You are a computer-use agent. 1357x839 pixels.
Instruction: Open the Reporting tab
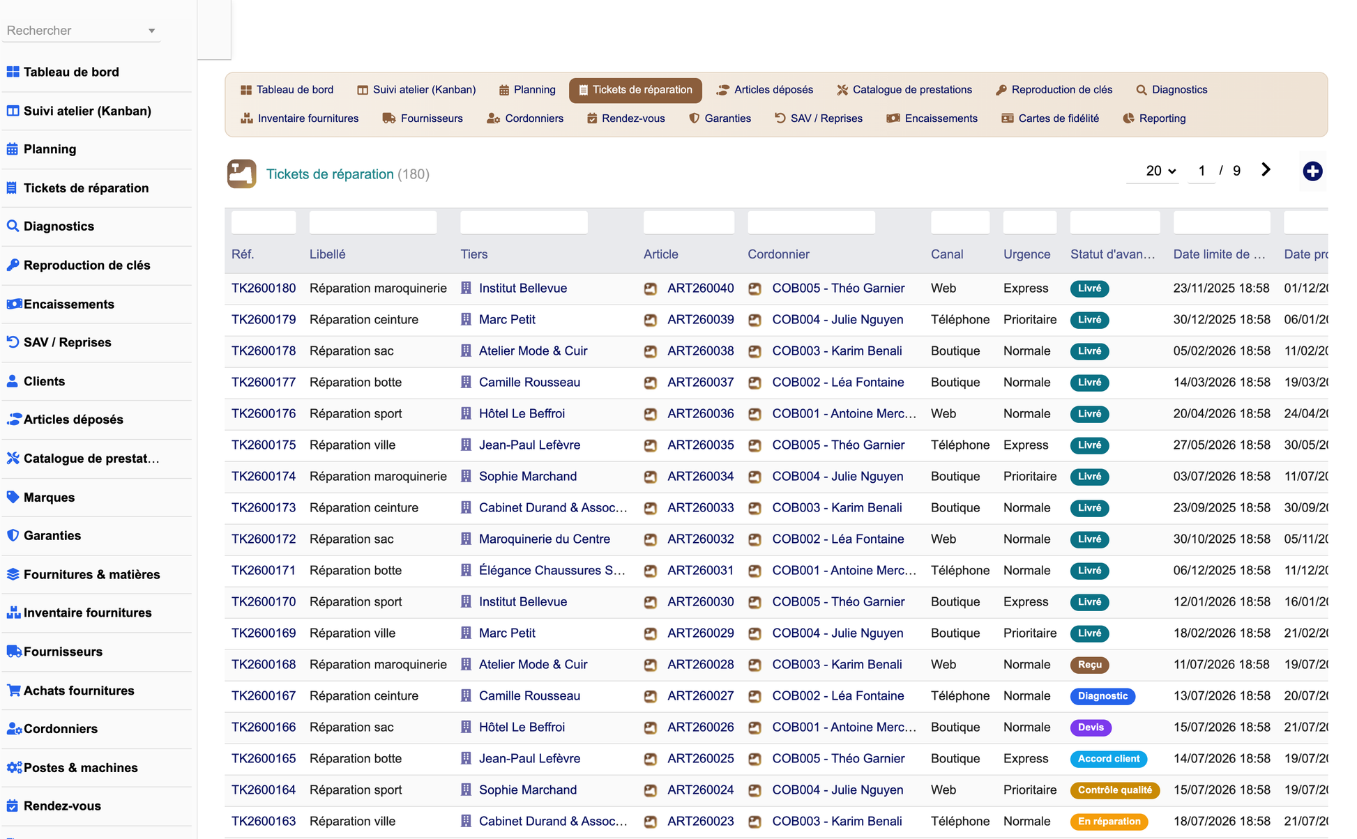click(x=1154, y=118)
